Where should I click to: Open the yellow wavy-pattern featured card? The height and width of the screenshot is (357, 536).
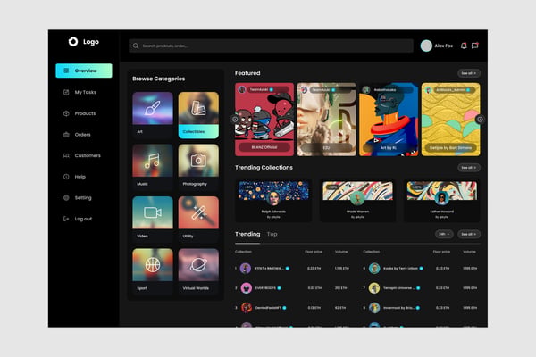(x=450, y=120)
